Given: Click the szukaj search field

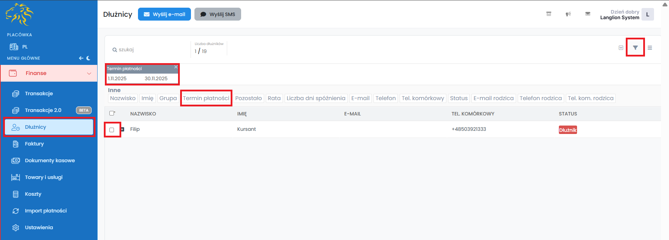Looking at the screenshot, I should coord(150,50).
